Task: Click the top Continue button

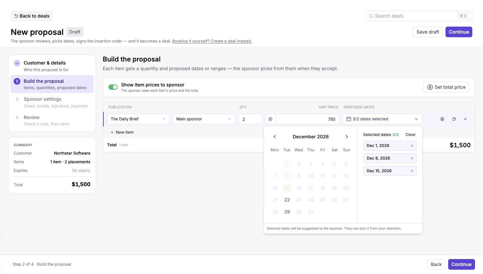Action: click(x=459, y=32)
